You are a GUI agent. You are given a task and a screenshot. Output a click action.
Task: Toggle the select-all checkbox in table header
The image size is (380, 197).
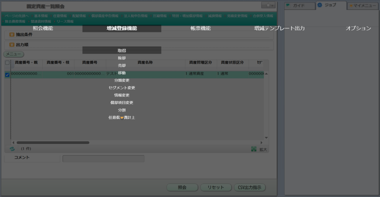click(x=7, y=63)
